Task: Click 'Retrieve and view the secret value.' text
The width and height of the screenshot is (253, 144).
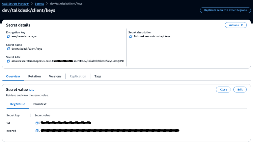Action: (27, 96)
